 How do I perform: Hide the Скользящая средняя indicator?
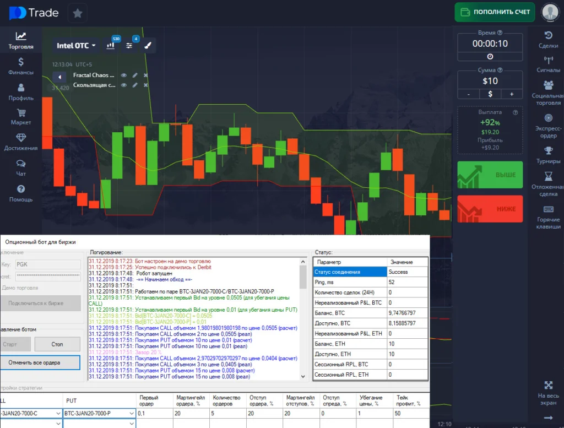click(x=124, y=85)
